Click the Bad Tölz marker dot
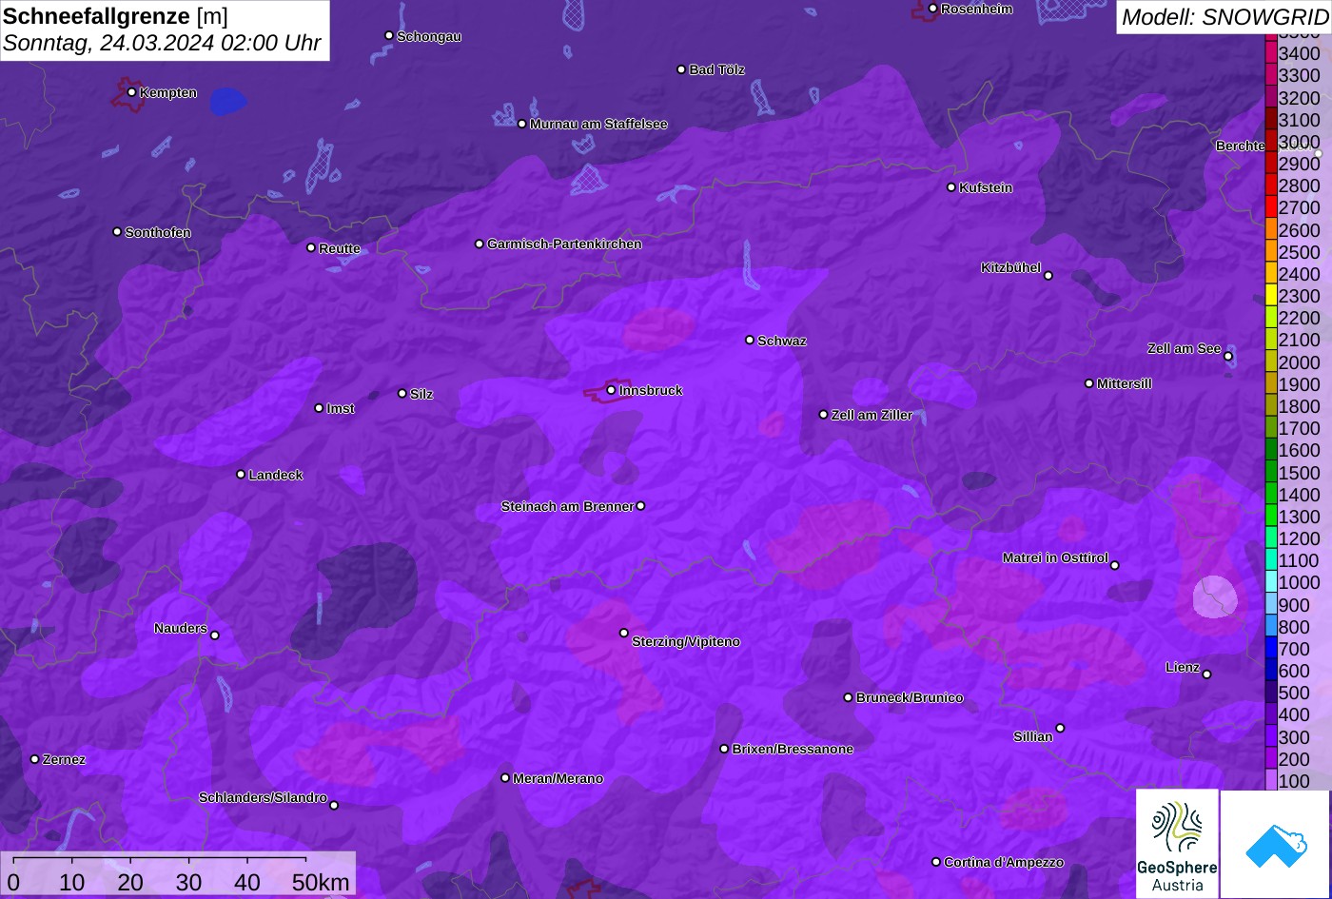 click(681, 69)
